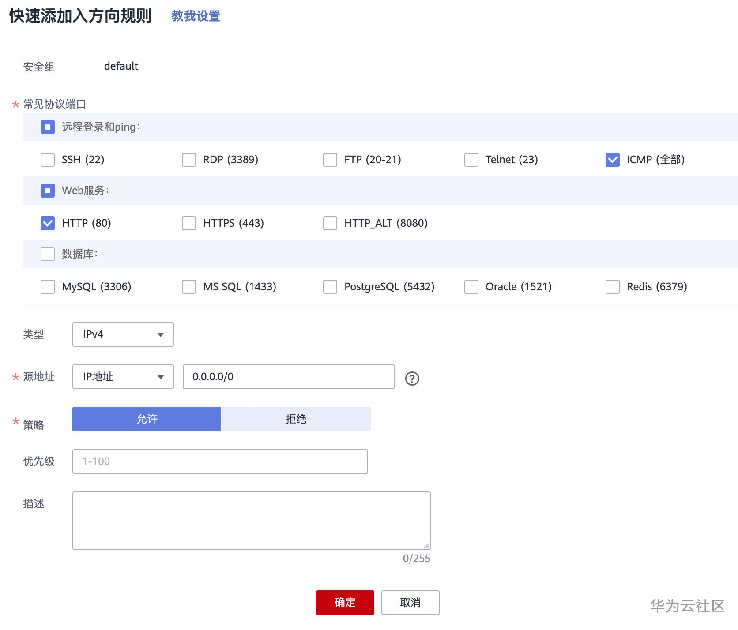Click the source address help question-mark icon
This screenshot has height=630, width=738.
[x=412, y=378]
